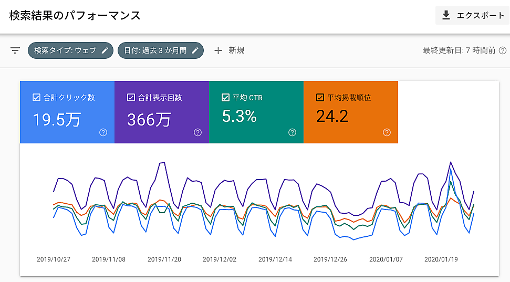This screenshot has width=510, height=282.
Task: Click chart at 2019/12/14 date label
Action: pyautogui.click(x=275, y=259)
